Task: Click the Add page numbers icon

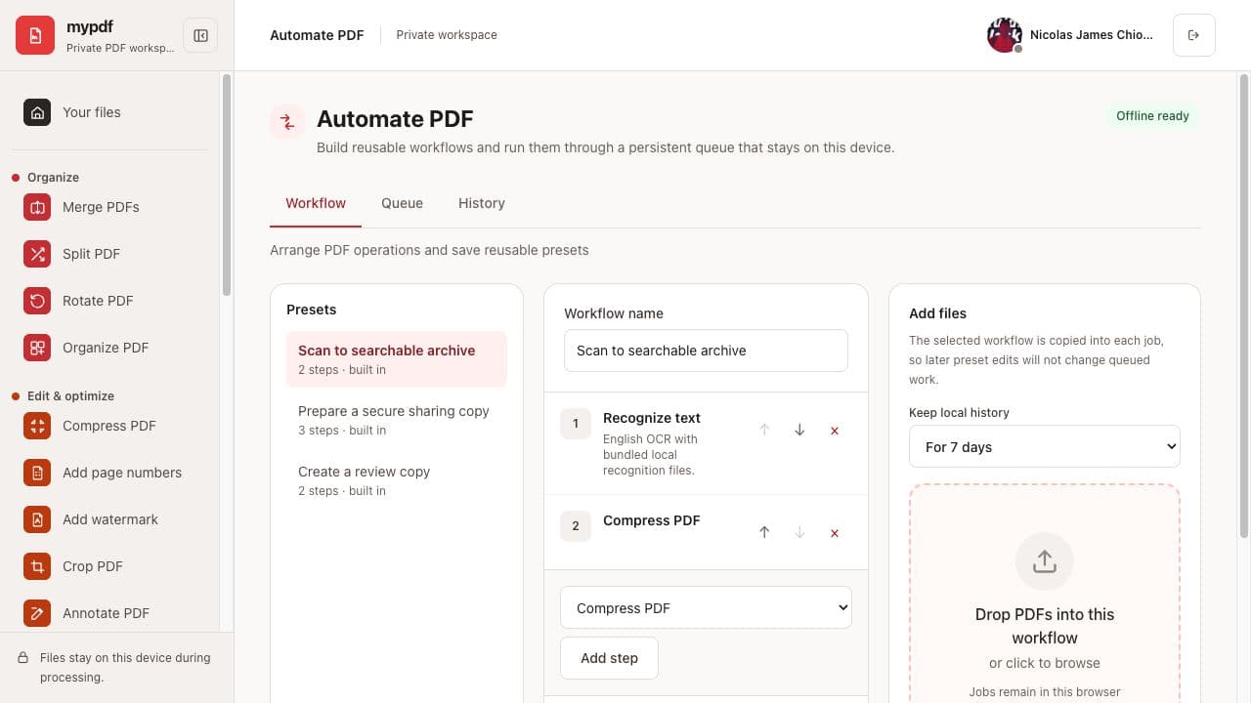Action: [x=37, y=473]
